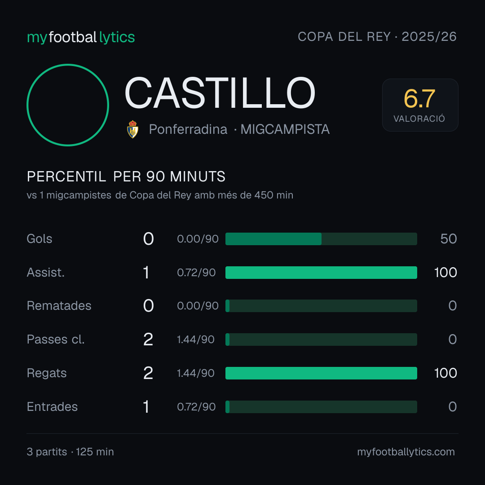Click the Ponferradina team name
The image size is (485, 485).
point(188,129)
